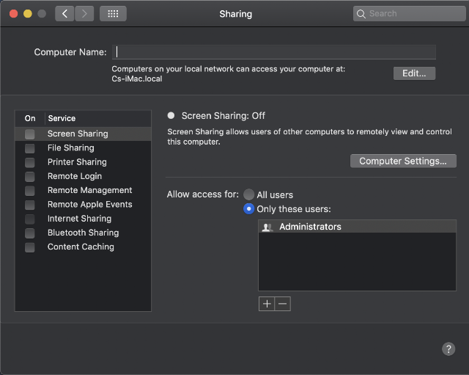Click the Screen Sharing status indicator dot
469x375 pixels.
[171, 116]
